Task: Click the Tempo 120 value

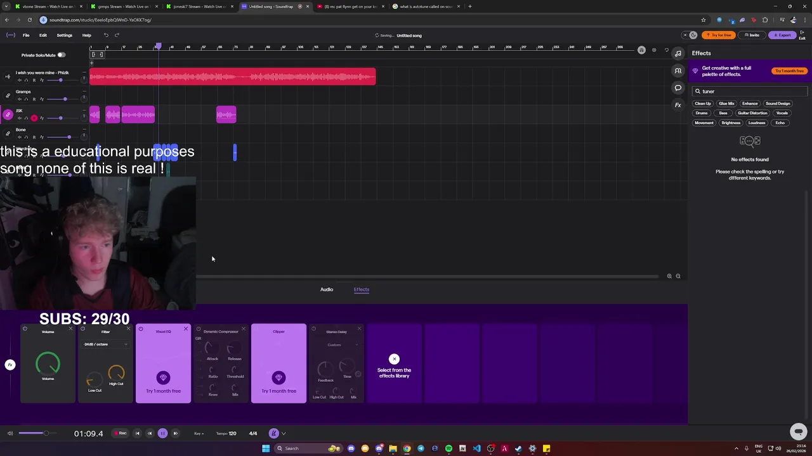Action: coord(232,434)
